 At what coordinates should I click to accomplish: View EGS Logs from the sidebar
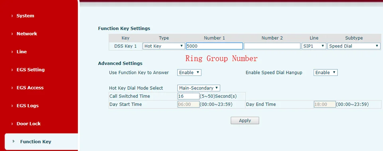pyautogui.click(x=28, y=106)
